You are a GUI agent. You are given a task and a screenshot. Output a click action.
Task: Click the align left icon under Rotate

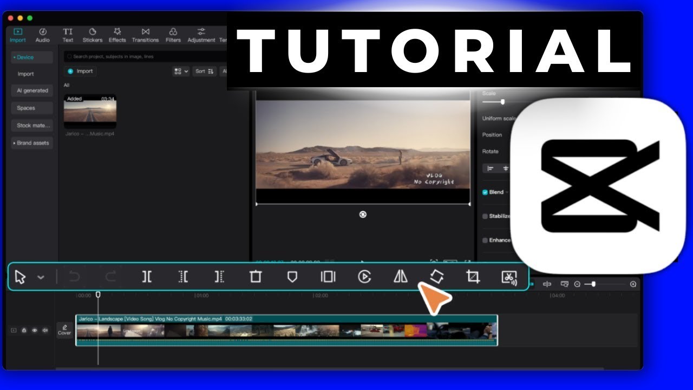tap(491, 168)
